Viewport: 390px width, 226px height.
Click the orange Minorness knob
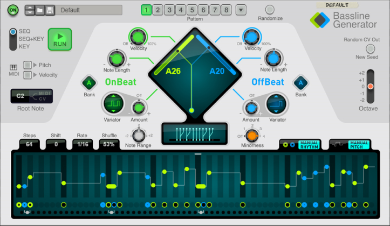[251, 135]
